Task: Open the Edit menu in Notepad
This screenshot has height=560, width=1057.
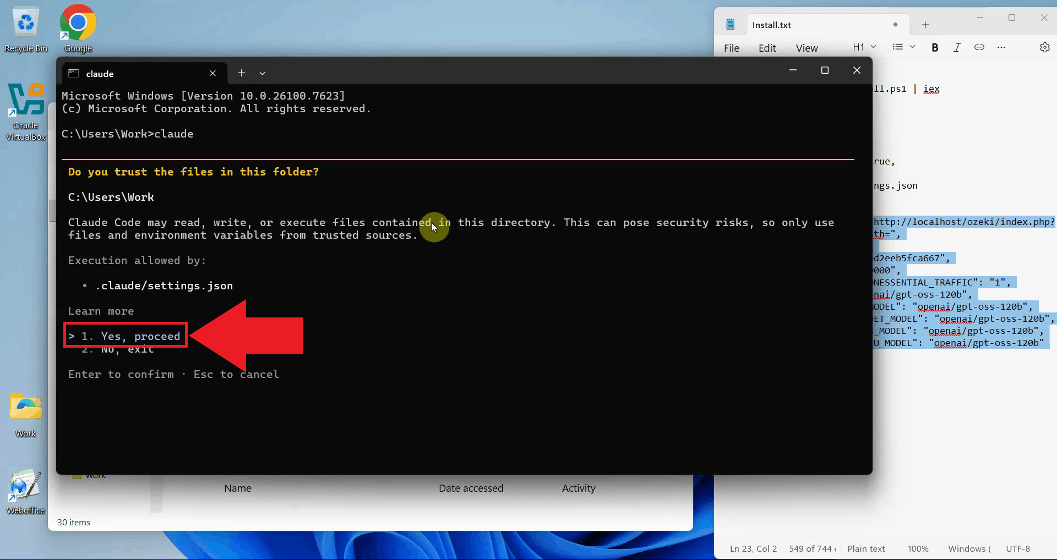Action: 767,48
